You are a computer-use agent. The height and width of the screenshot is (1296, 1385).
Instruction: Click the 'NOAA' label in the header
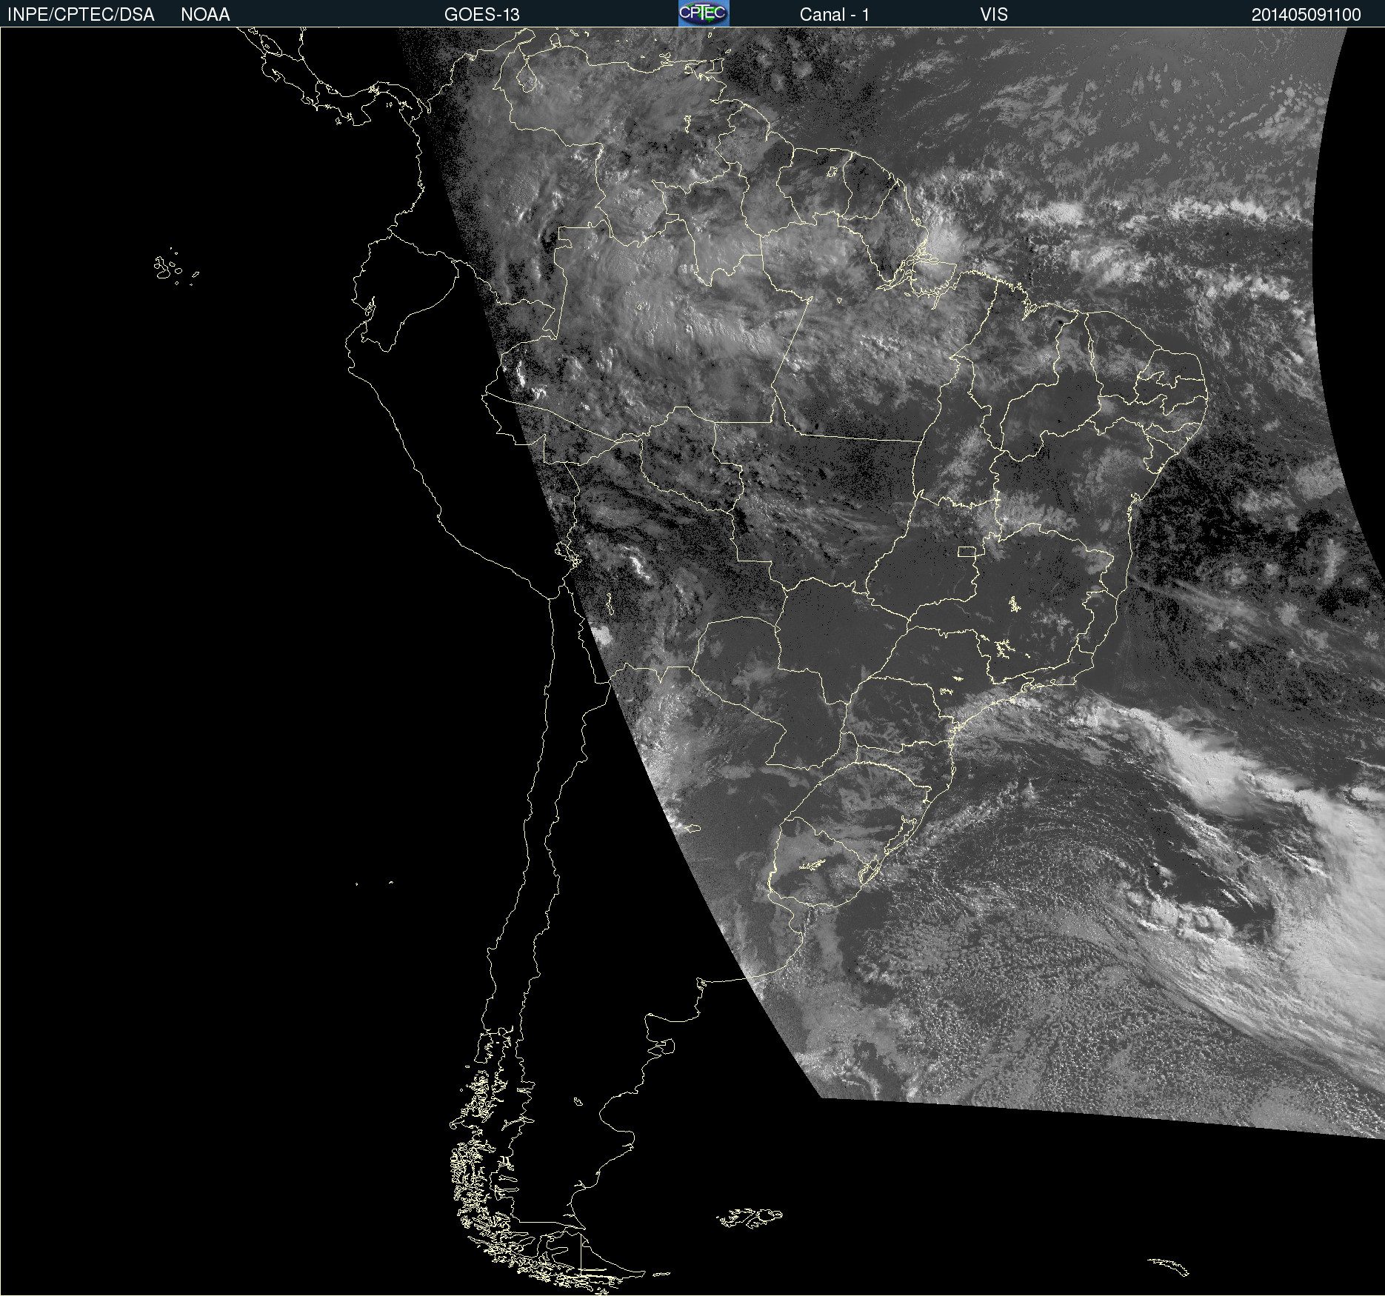205,15
